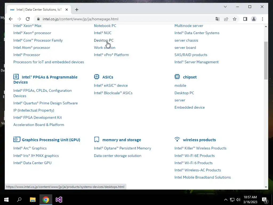Open IP (Intellectual Property) link
This screenshot has height=205, width=273.
click(34, 110)
